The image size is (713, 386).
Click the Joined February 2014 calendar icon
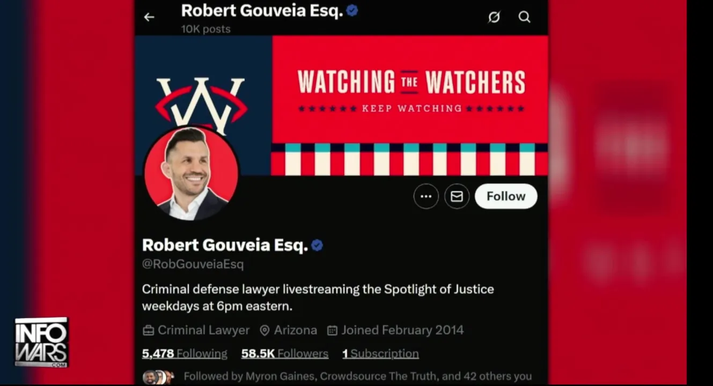click(332, 330)
